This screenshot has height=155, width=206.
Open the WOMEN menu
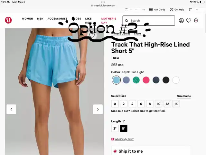27,19
